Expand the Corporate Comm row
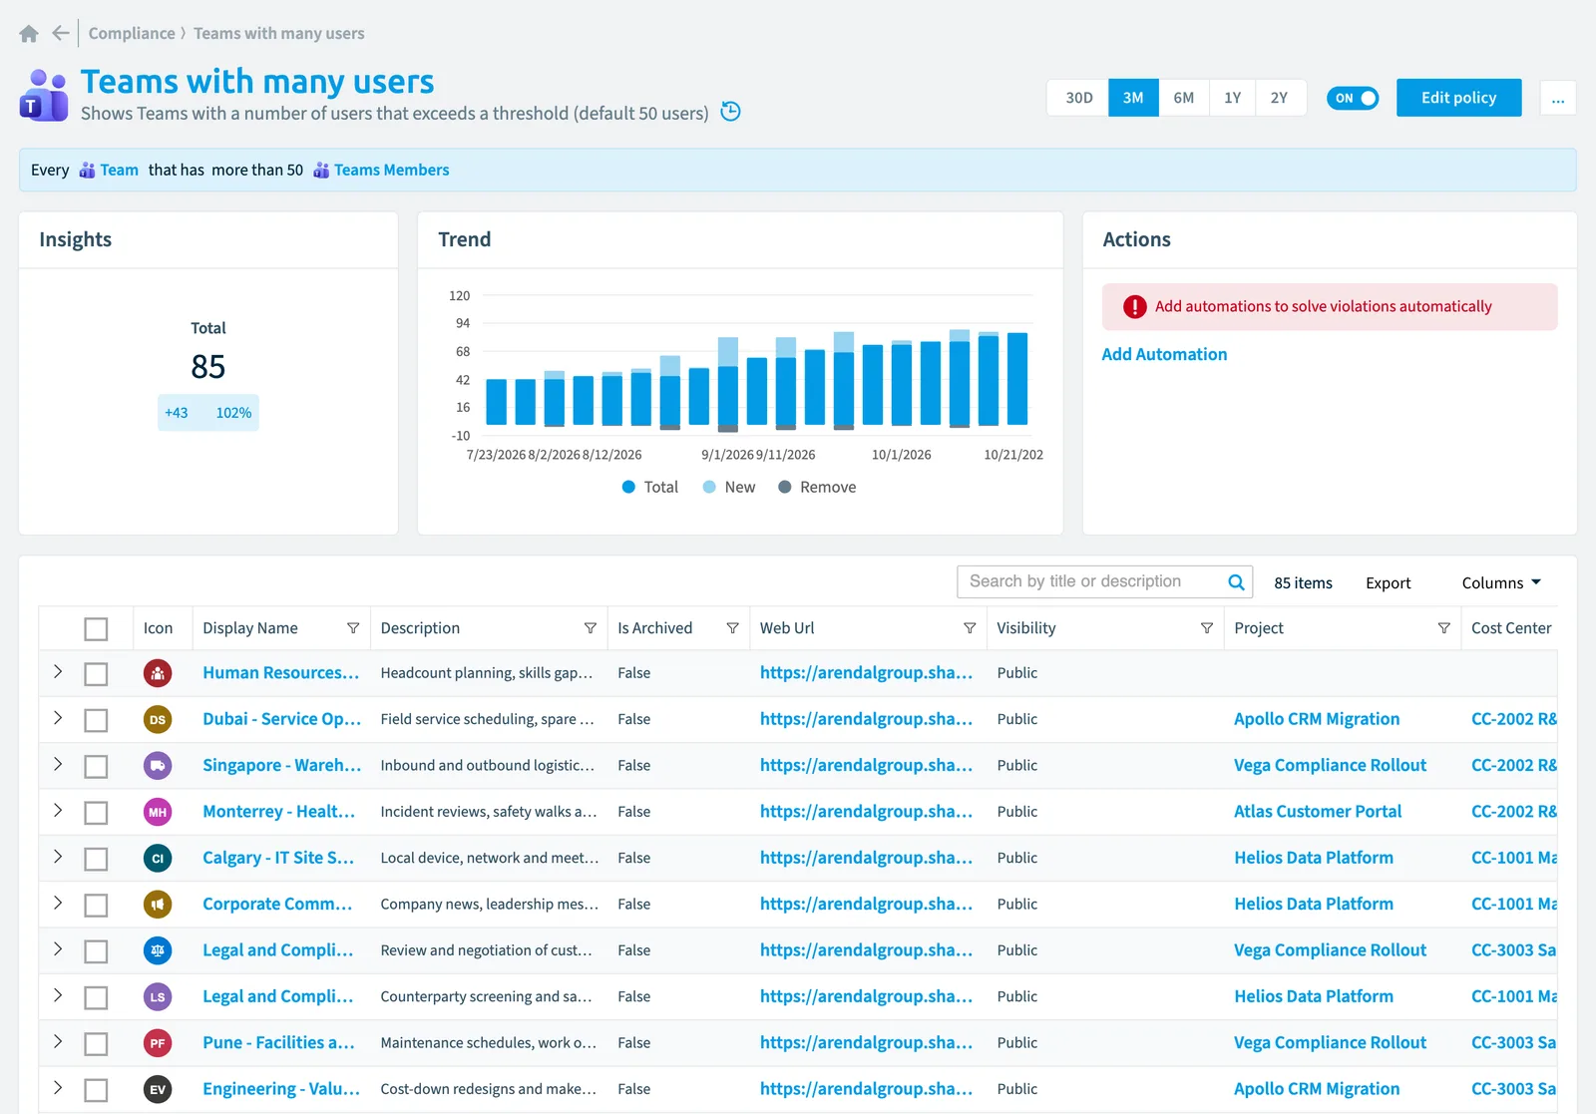Viewport: 1596px width, 1114px height. (58, 904)
